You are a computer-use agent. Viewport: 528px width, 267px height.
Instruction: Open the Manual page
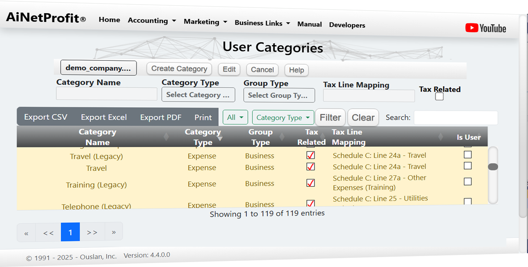point(310,24)
